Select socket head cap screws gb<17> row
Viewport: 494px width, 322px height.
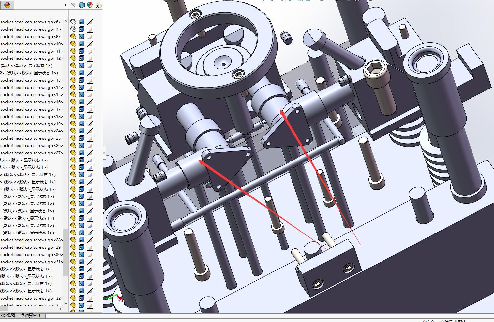[x=31, y=109]
